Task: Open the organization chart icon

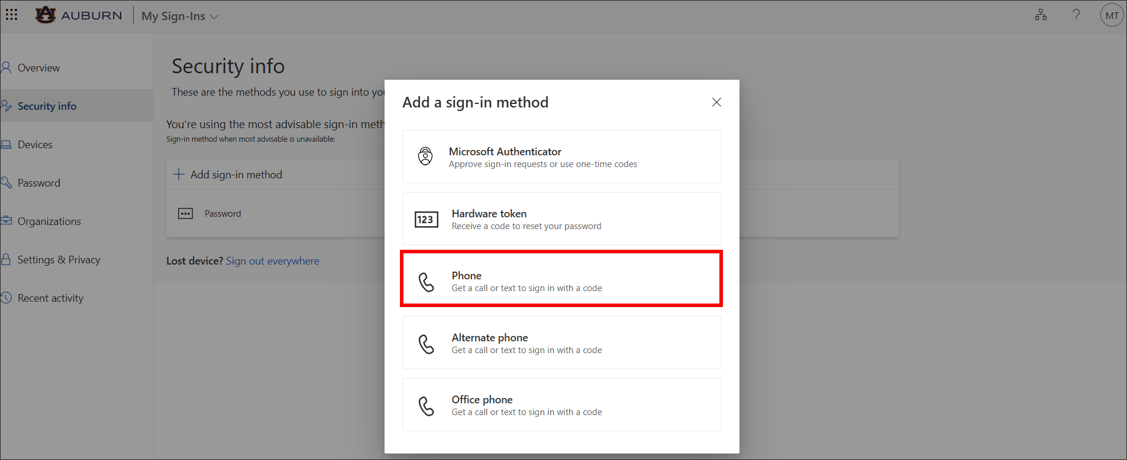Action: pyautogui.click(x=1041, y=15)
